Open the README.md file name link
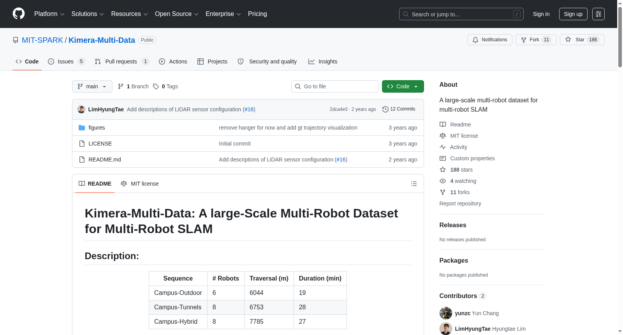Image resolution: width=623 pixels, height=335 pixels. (x=105, y=160)
